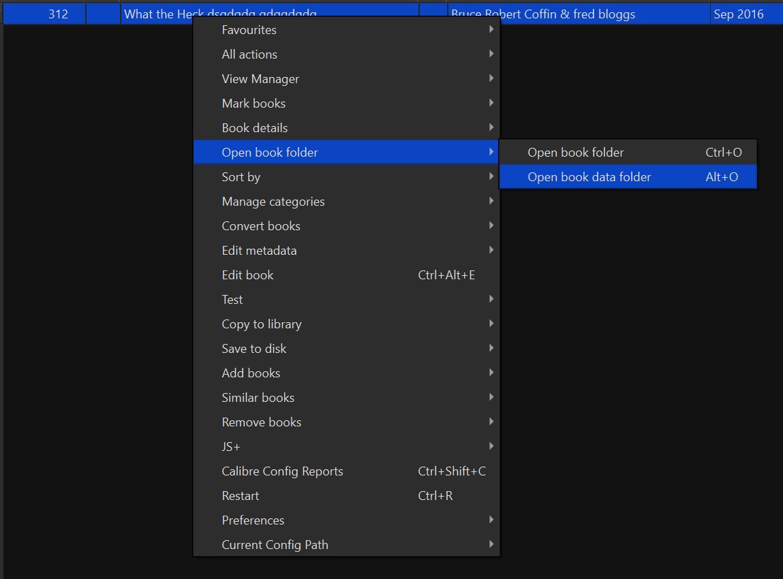This screenshot has width=783, height=579.
Task: Open the Convert books submenu
Action: point(261,226)
